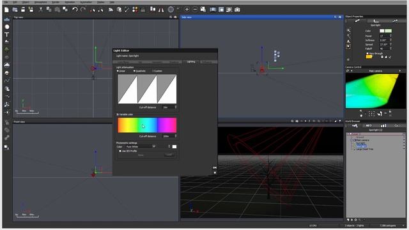Click the Paste icon in top toolbar
This screenshot has height=230, width=409.
tap(57, 10)
